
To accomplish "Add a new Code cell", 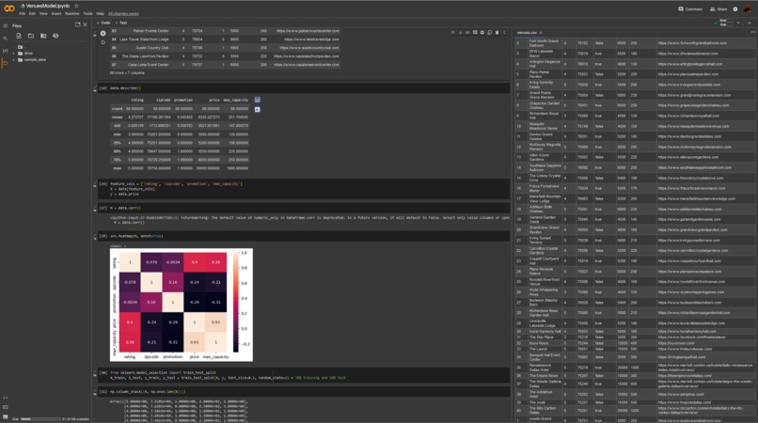I will click(x=103, y=23).
